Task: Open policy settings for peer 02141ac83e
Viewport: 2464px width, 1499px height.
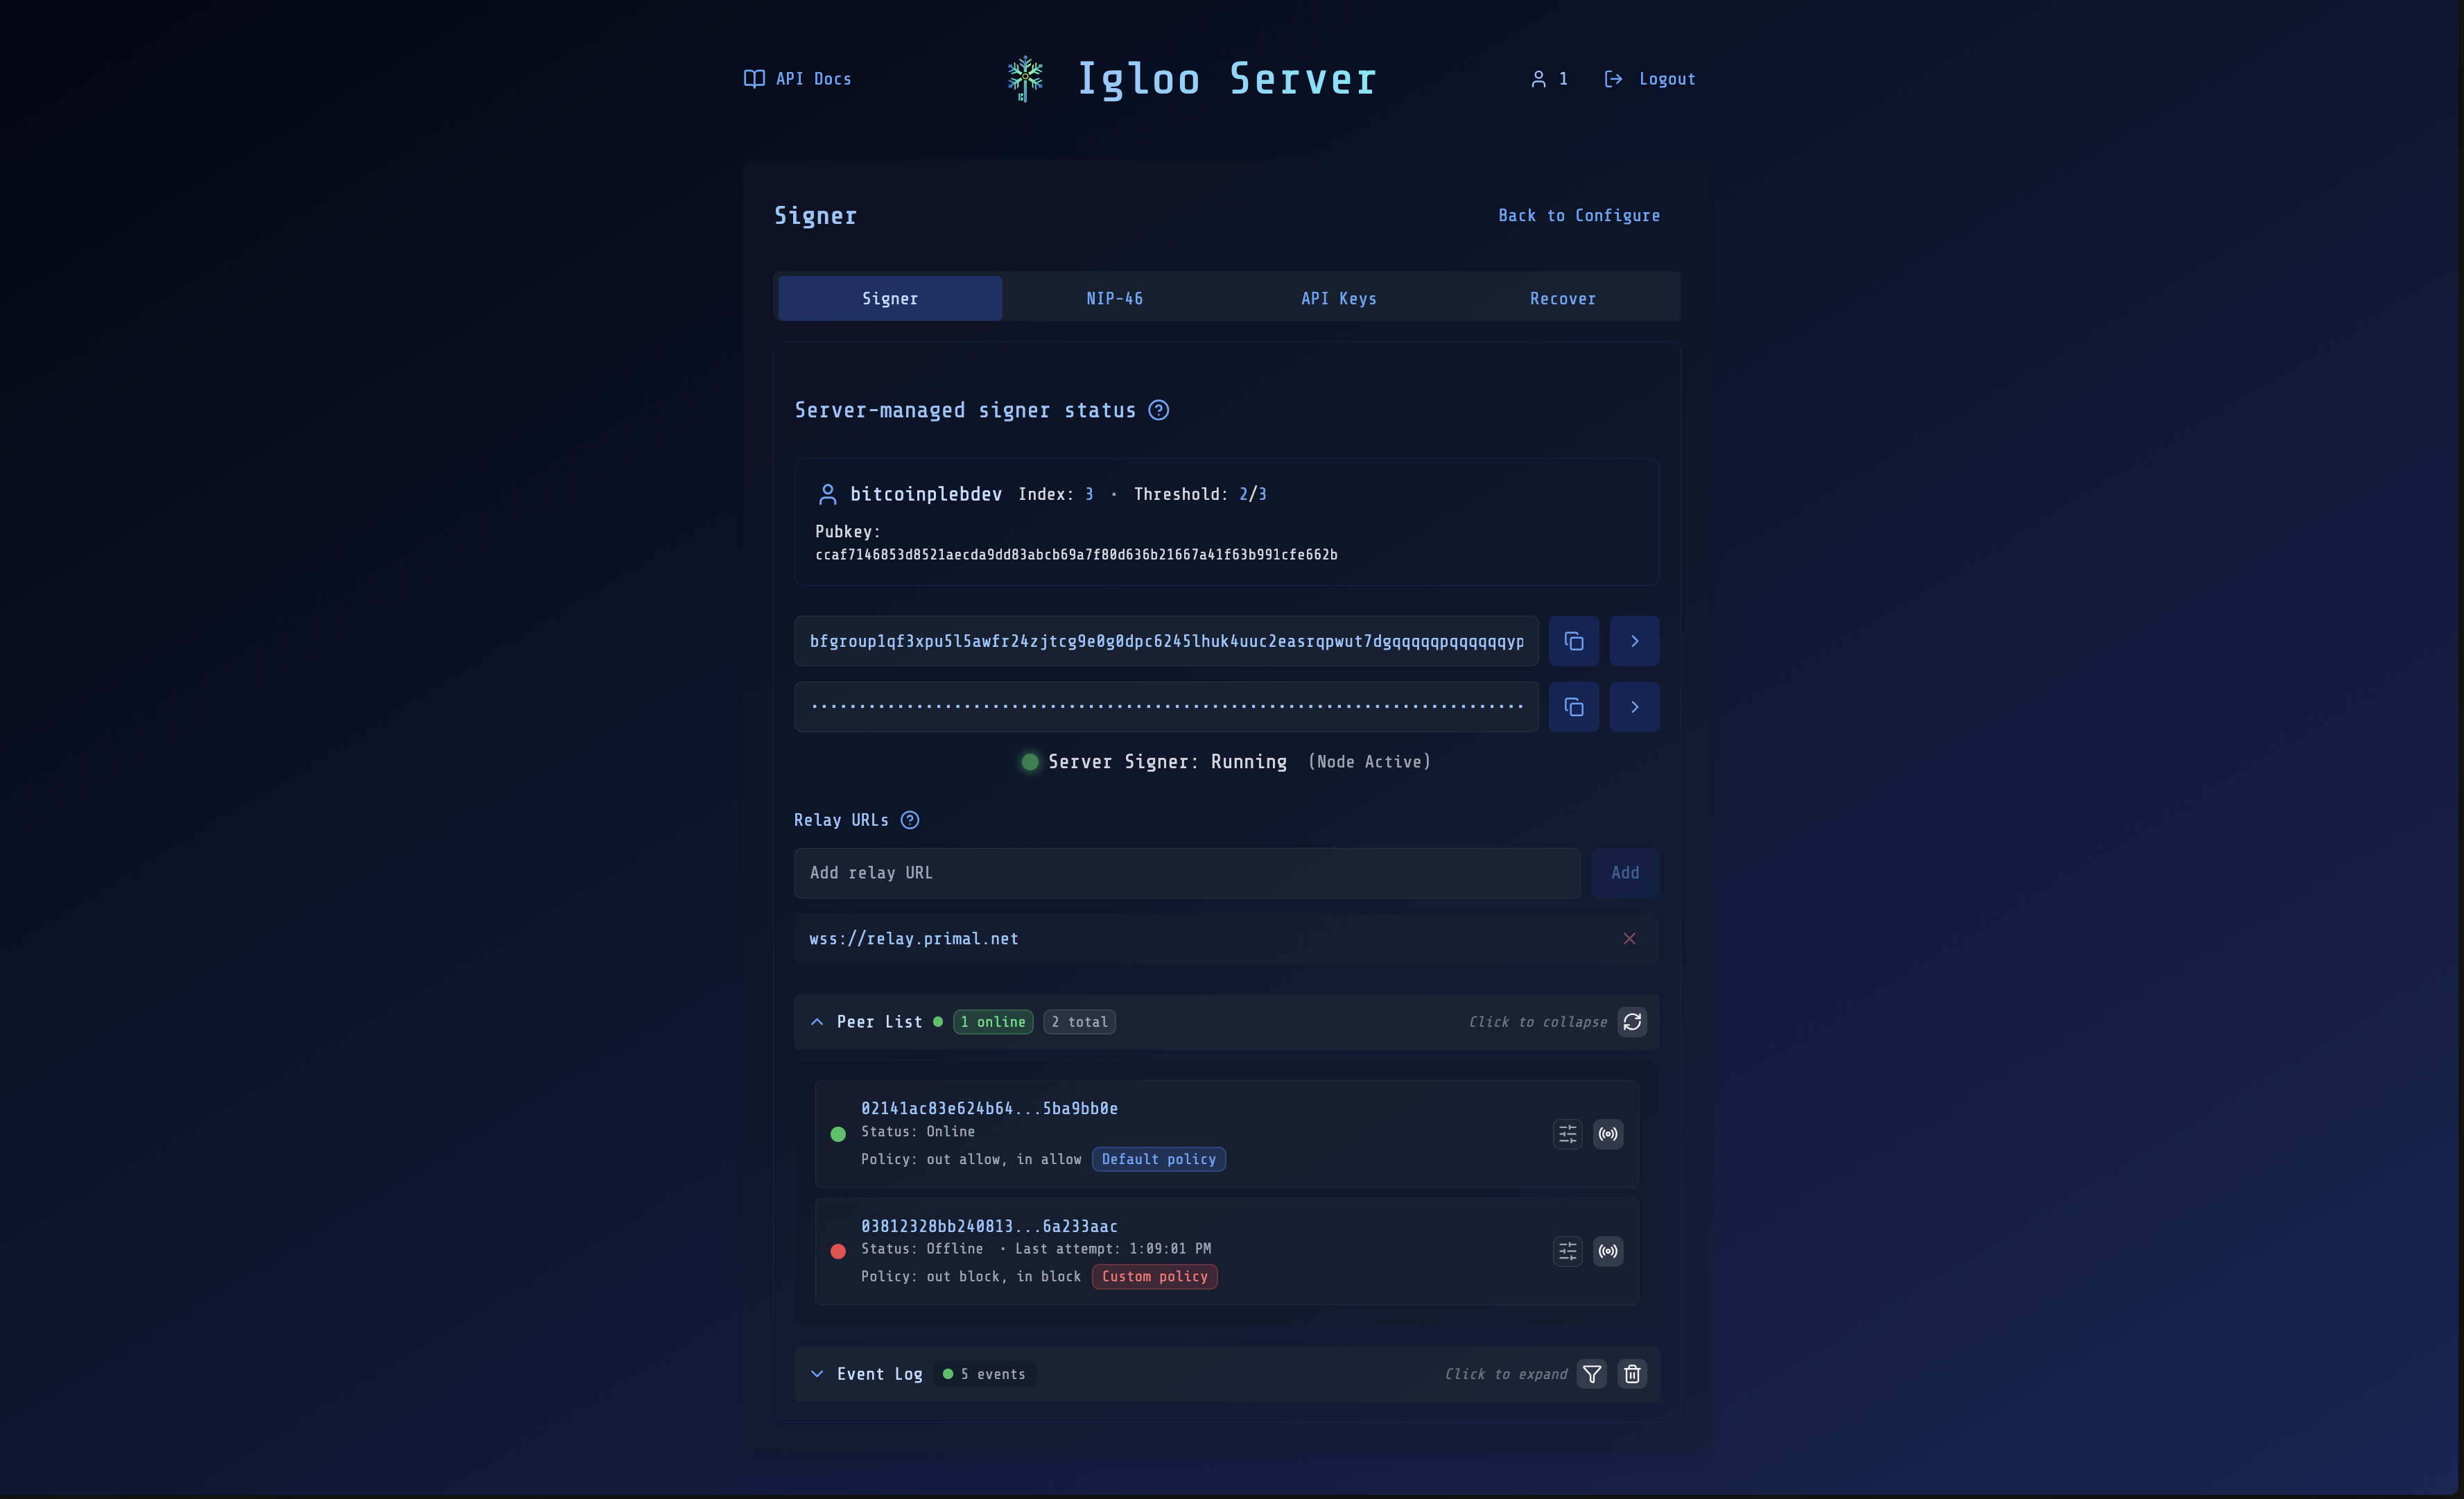Action: pyautogui.click(x=1567, y=1134)
